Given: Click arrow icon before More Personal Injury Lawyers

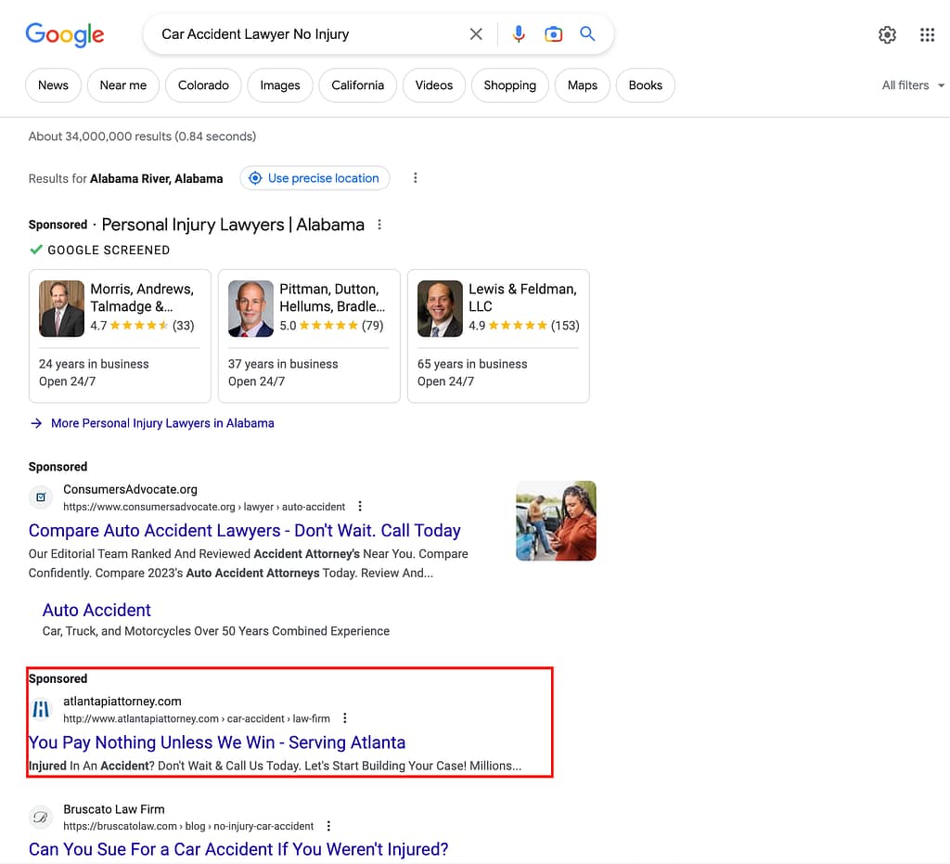Looking at the screenshot, I should pos(36,423).
